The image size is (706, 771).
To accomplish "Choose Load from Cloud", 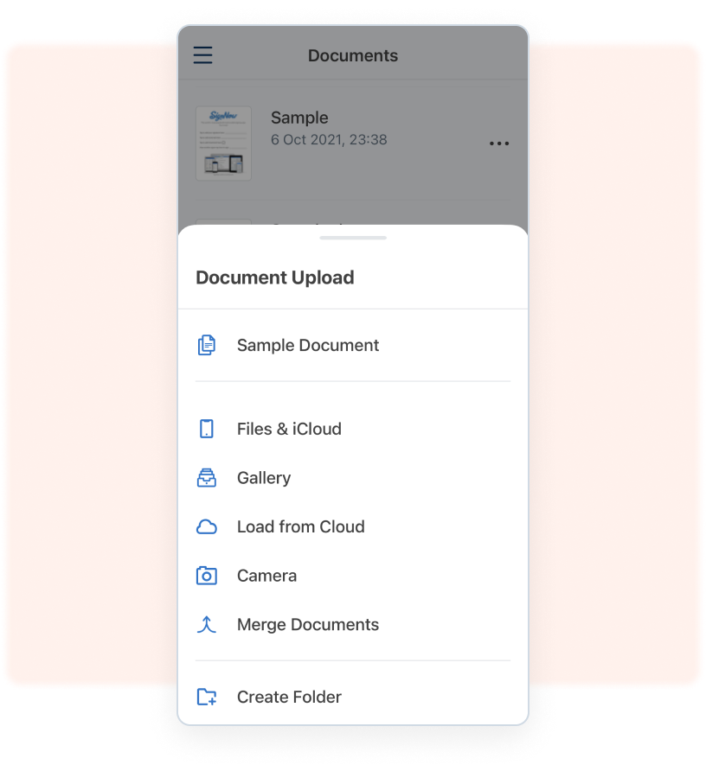I will coord(300,527).
